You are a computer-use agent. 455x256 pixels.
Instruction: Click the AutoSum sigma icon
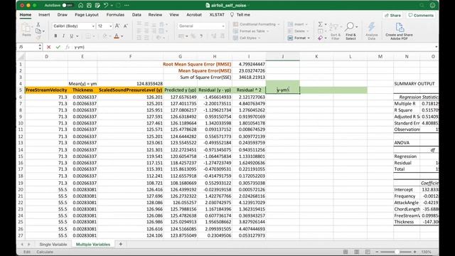click(321, 24)
